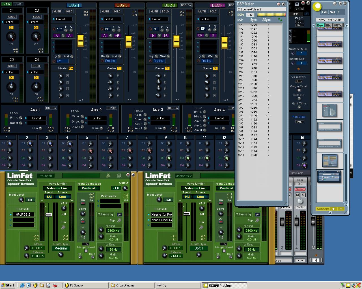The width and height of the screenshot is (362, 289).
Task: Open File menu in device browser
Action: pos(325,12)
